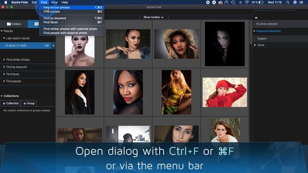
Task: Open the Show toolbar dropdown
Action: (x=154, y=17)
